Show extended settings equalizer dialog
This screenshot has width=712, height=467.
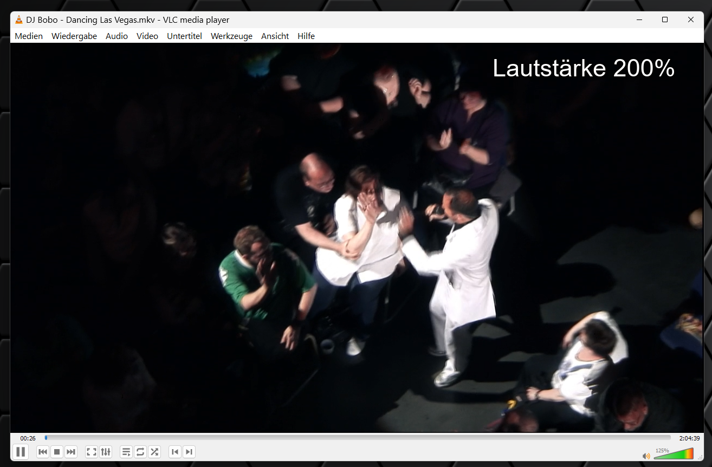(x=106, y=452)
